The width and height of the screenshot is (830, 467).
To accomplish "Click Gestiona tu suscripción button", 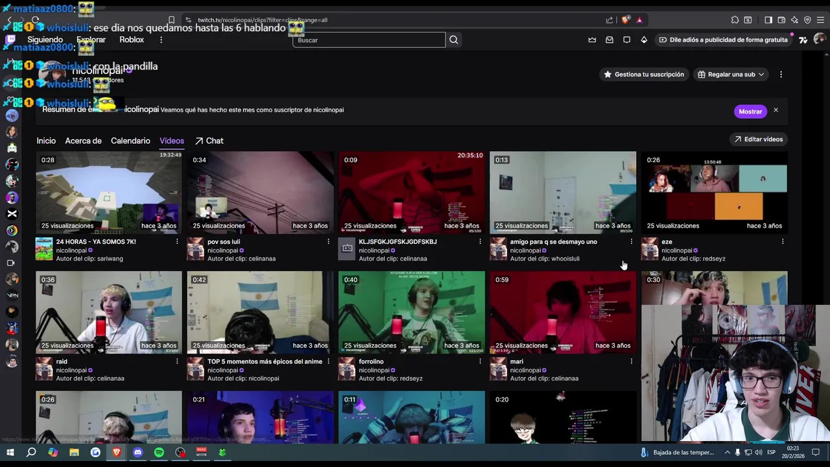I will (643, 75).
